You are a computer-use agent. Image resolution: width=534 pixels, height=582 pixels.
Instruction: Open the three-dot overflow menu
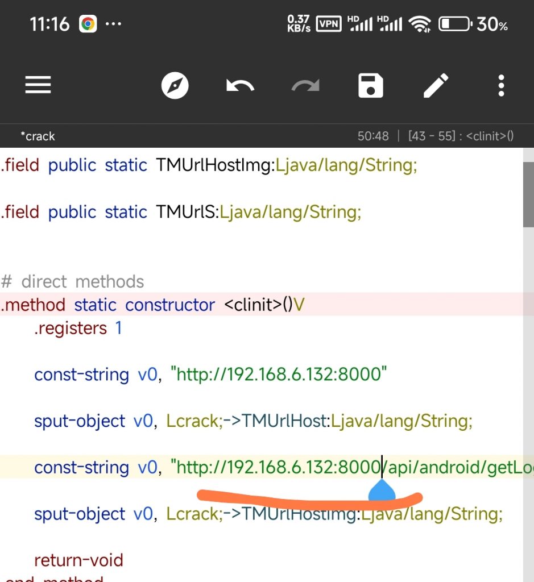501,86
